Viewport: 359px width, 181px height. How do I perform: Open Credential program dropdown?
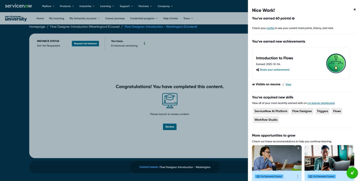144,18
